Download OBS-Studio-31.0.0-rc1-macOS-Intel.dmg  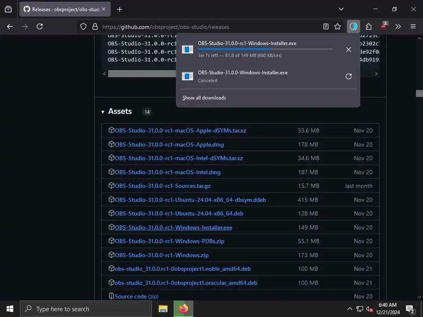[168, 172]
